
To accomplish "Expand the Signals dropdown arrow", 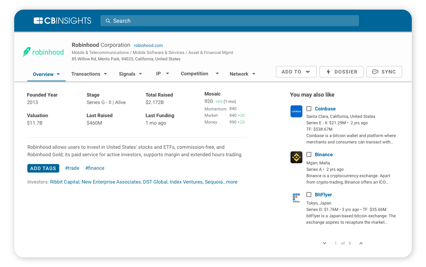I will (140, 74).
